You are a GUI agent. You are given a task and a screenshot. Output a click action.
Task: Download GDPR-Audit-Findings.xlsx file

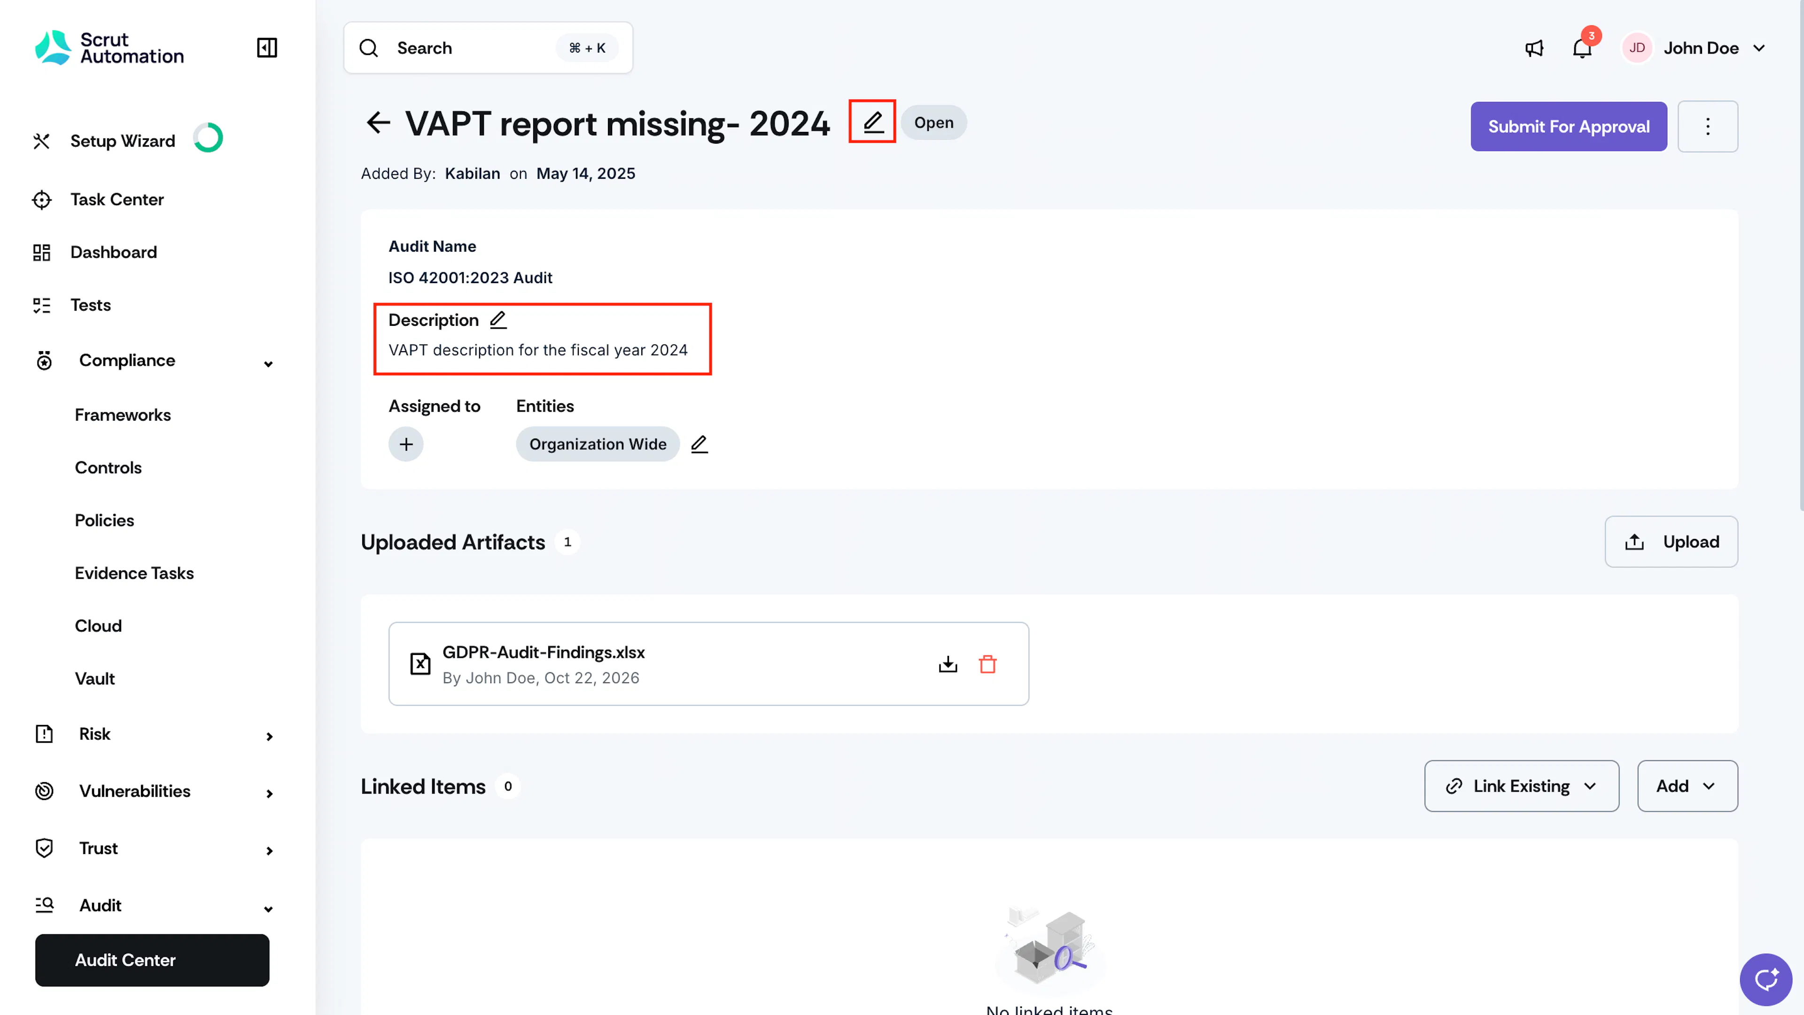tap(948, 664)
